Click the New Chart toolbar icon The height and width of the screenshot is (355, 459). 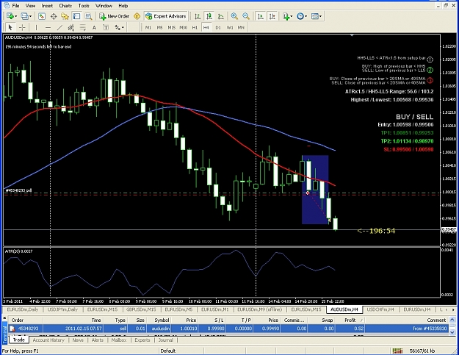point(10,16)
